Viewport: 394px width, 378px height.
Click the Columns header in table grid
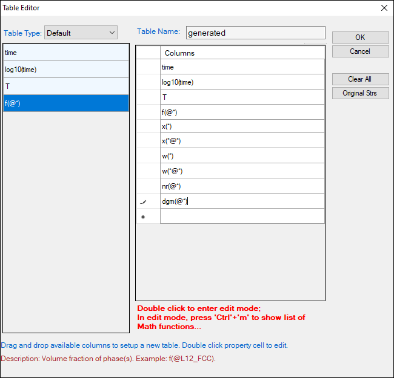click(x=242, y=53)
